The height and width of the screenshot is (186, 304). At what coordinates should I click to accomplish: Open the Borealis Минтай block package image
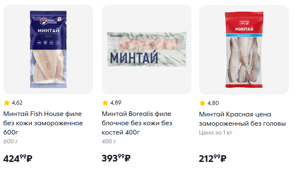[147, 49]
